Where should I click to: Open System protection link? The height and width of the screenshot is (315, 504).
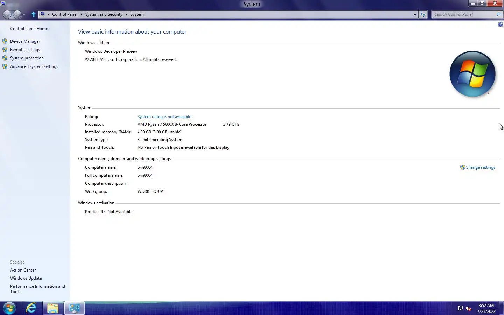pyautogui.click(x=27, y=58)
